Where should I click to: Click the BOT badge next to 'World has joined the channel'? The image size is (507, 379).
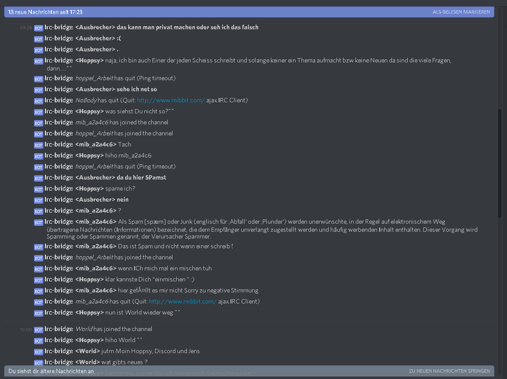coord(39,330)
